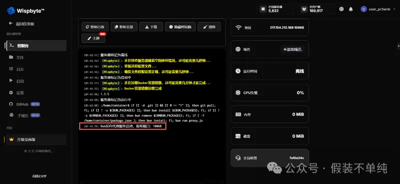The image size is (400, 184).
Task: Click the 离线 uptime status value
Action: click(x=299, y=71)
